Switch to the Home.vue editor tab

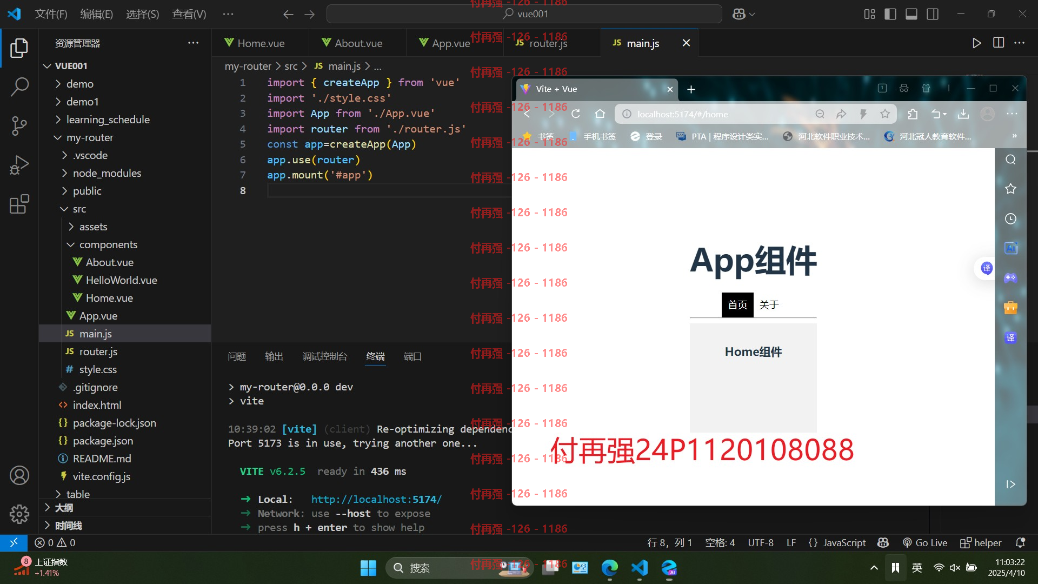(x=260, y=43)
